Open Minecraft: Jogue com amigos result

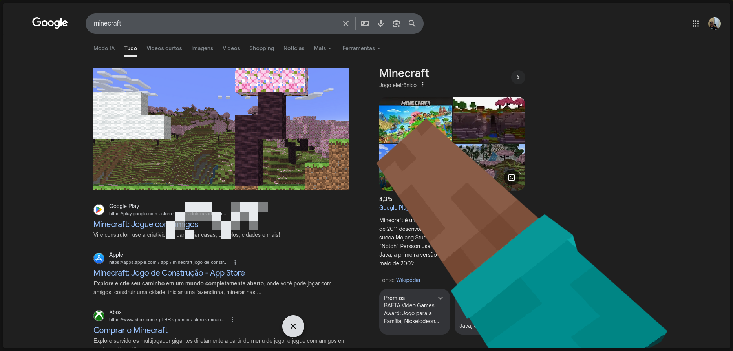tap(146, 224)
